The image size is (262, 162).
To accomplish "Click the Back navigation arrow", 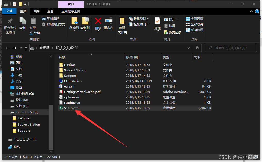I will click(x=7, y=48).
